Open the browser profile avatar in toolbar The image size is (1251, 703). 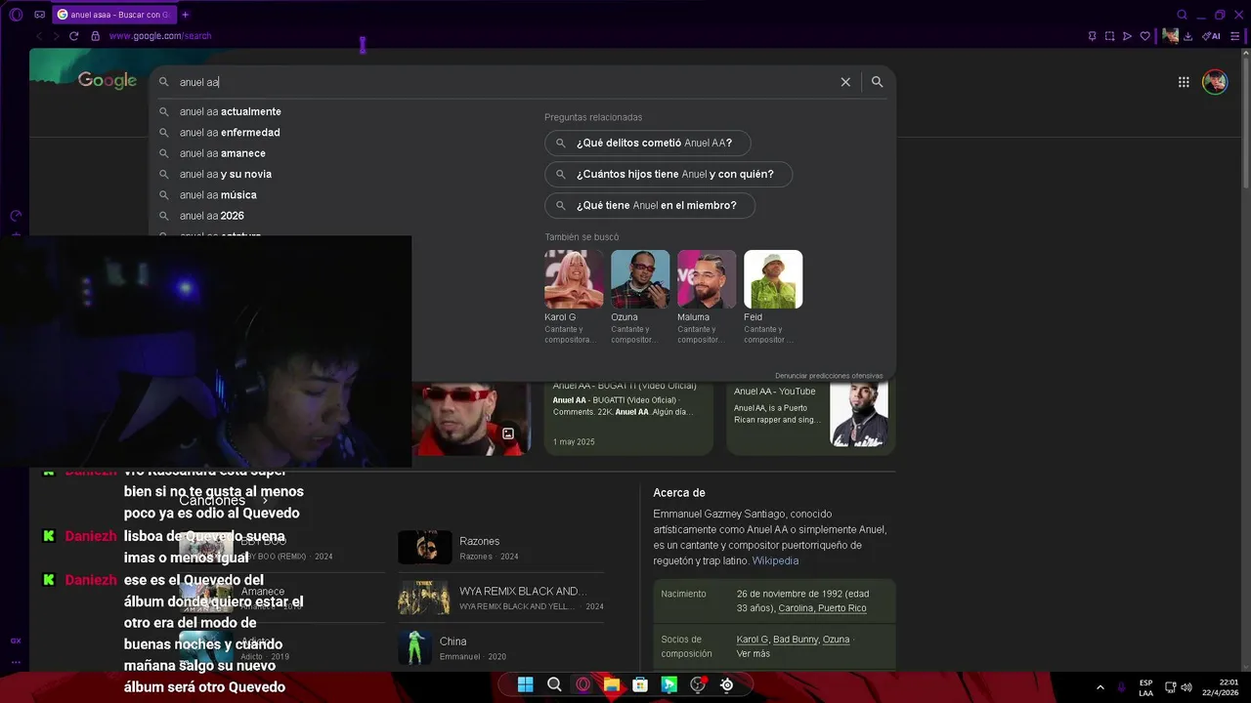pyautogui.click(x=1170, y=36)
